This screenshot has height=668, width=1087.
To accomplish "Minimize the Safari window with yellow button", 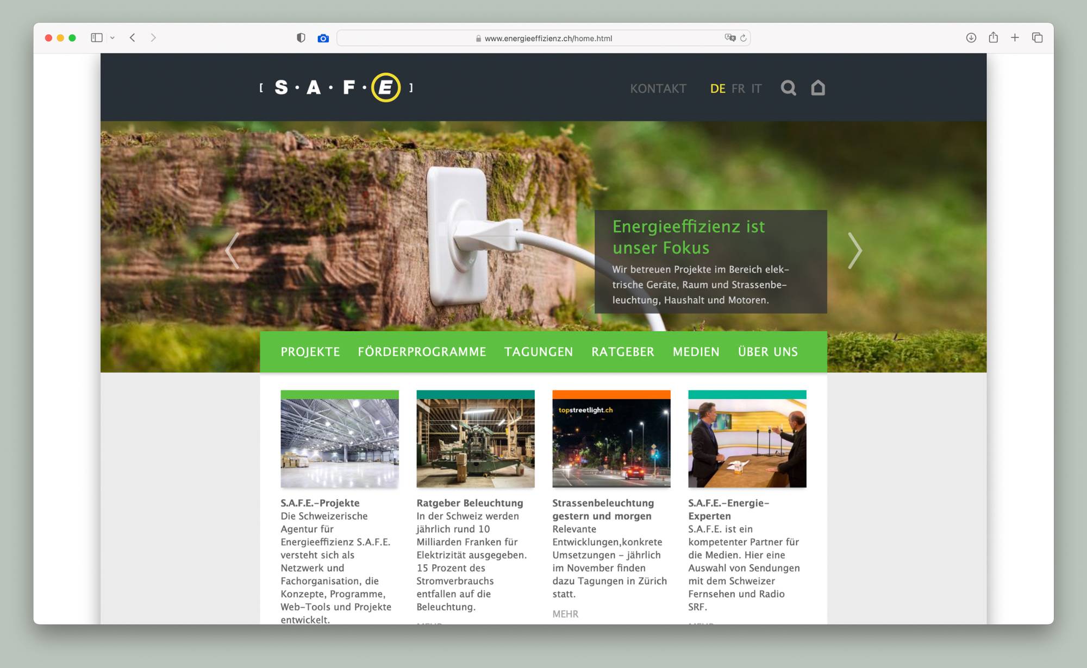I will (60, 38).
